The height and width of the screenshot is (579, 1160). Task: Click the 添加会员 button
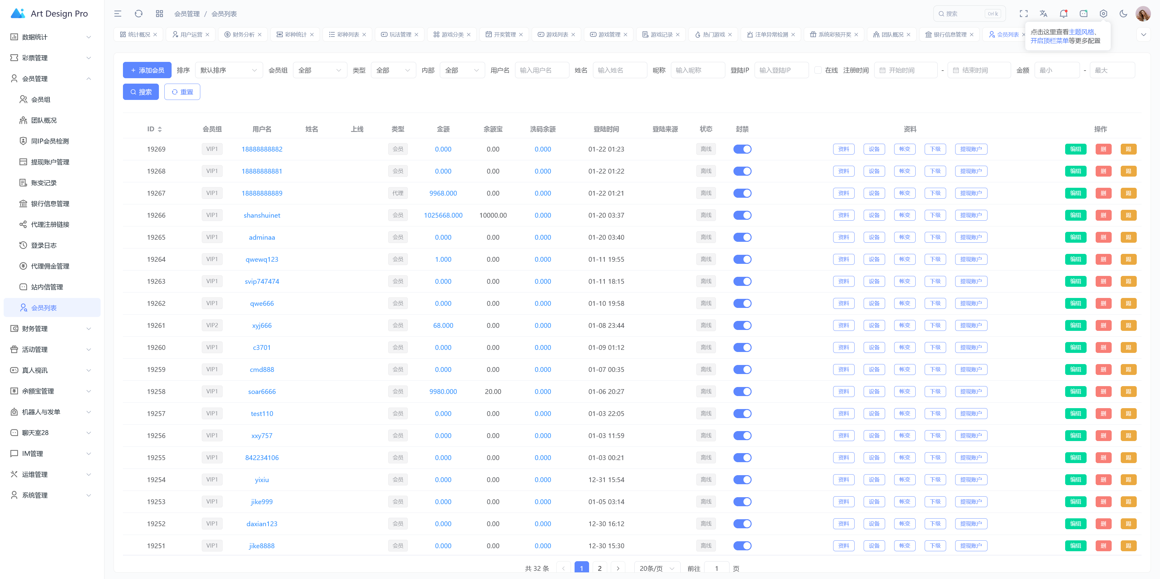pos(147,70)
